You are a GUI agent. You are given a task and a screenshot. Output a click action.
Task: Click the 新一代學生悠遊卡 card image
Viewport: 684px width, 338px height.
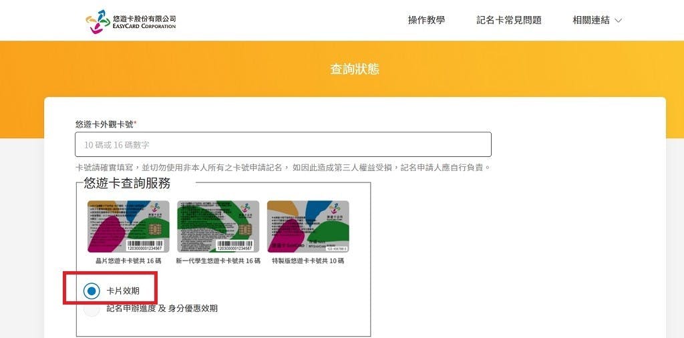pos(218,226)
